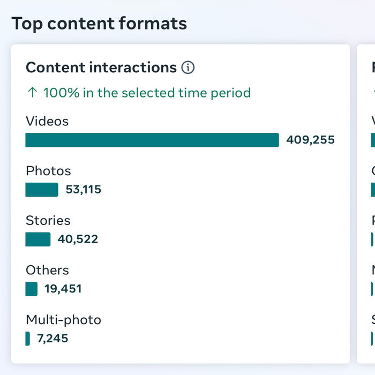
Task: Click the Photos label
Action: [x=48, y=171]
